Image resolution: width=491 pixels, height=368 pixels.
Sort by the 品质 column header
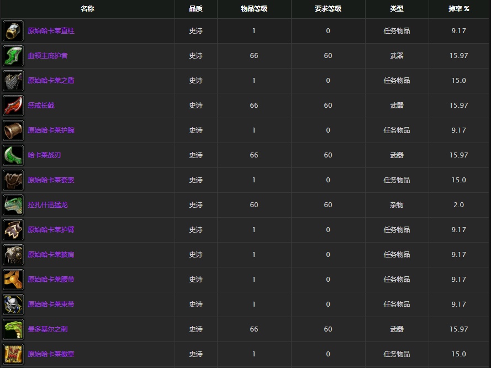[196, 9]
